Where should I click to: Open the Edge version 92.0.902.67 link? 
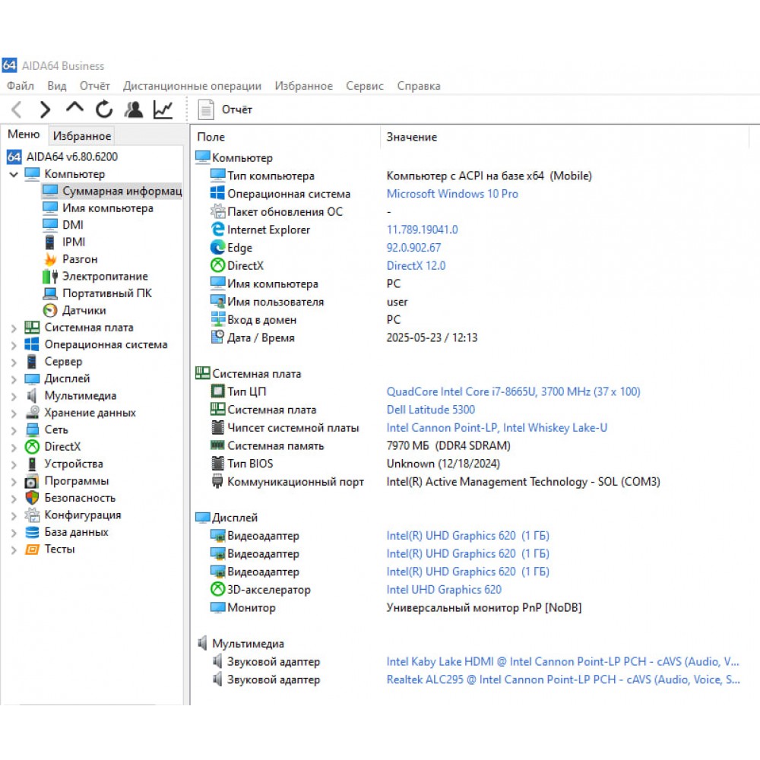pyautogui.click(x=413, y=248)
